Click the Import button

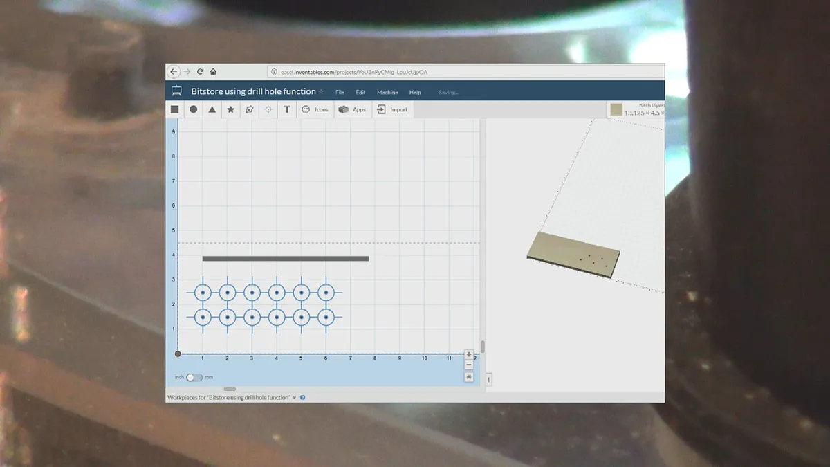coord(392,109)
